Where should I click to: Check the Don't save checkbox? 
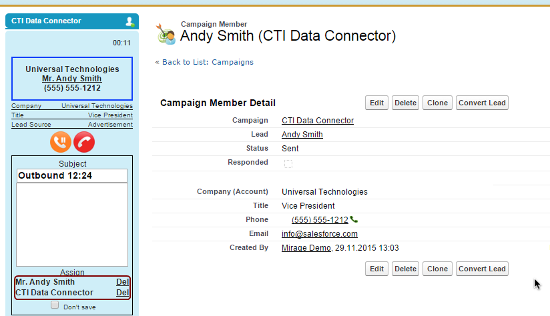(x=55, y=305)
